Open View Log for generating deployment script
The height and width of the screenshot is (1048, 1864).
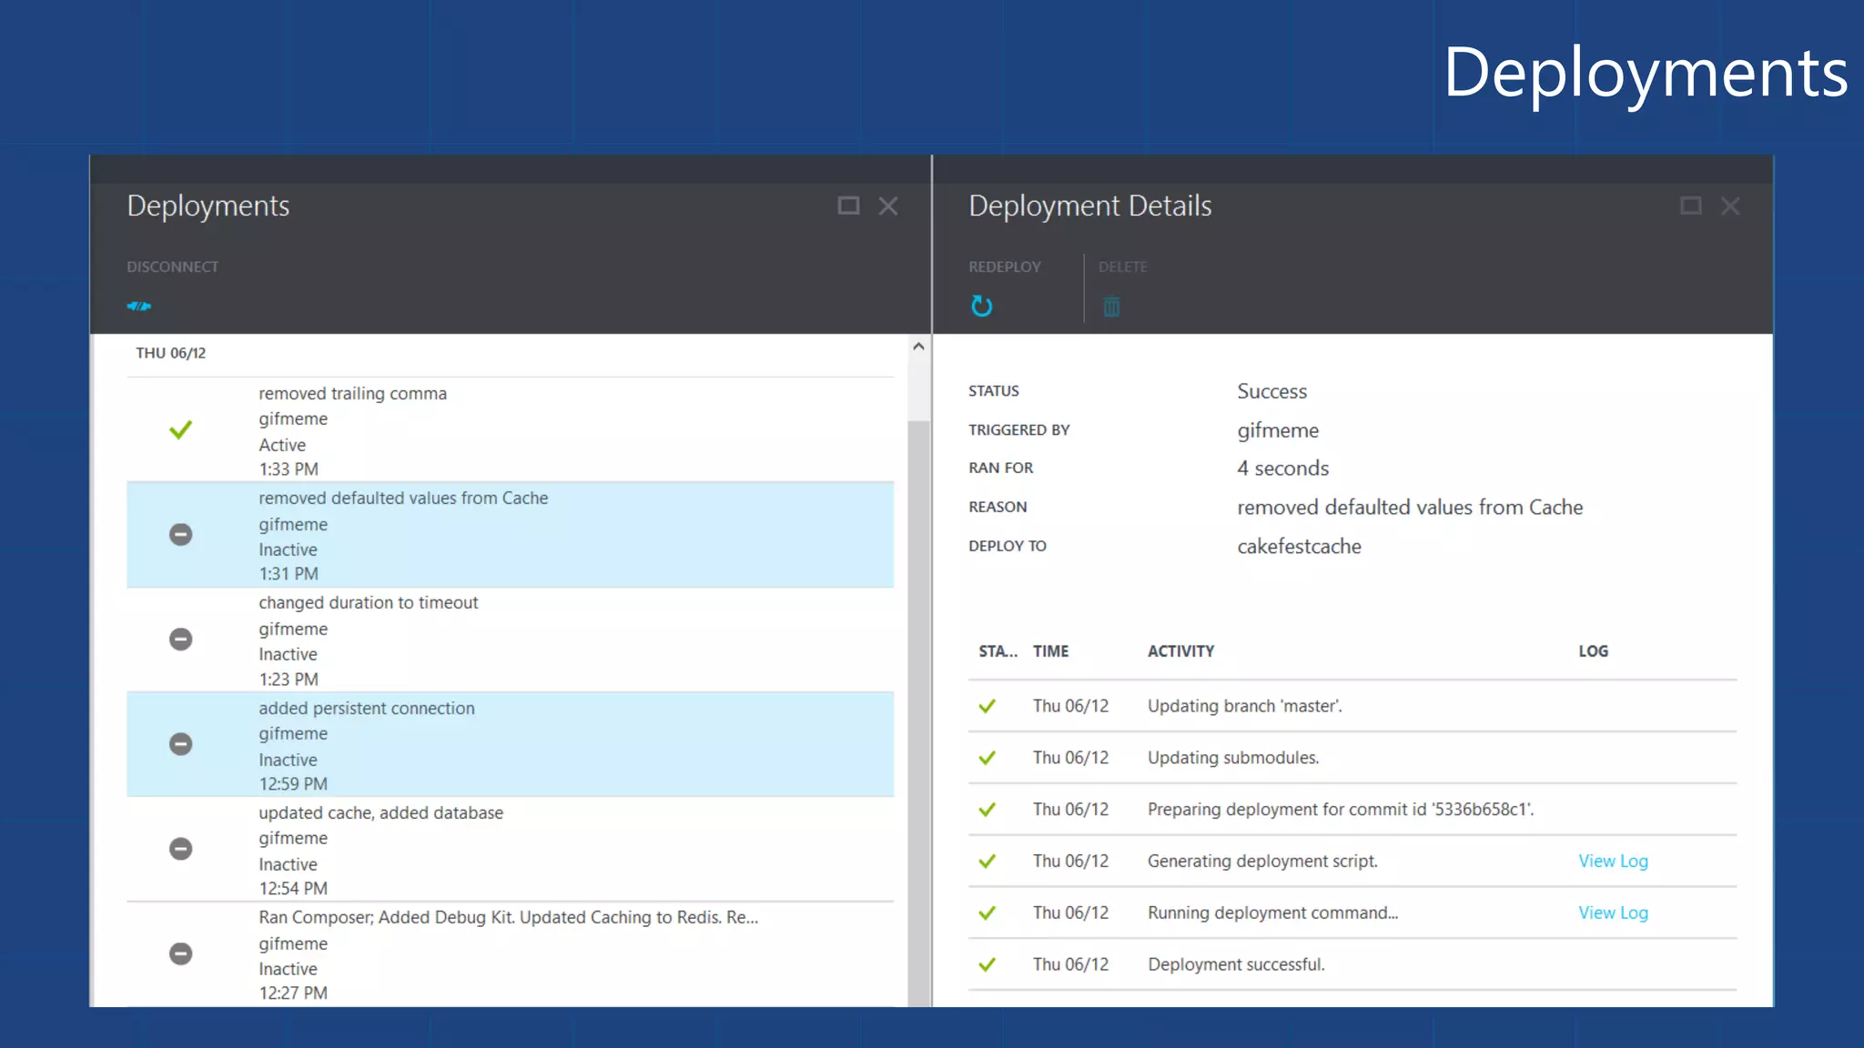coord(1613,861)
